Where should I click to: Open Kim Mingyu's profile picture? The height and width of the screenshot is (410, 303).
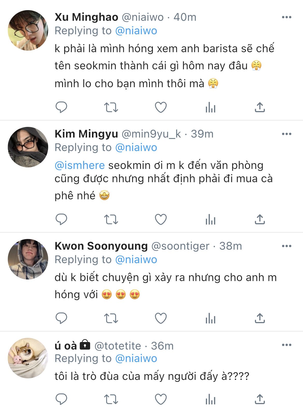[28, 147]
